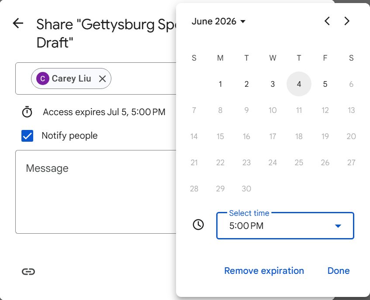This screenshot has height=300, width=370.
Task: Uncheck the Notify people checkbox
Action: 28,136
